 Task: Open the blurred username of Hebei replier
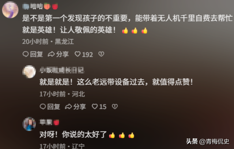pyautogui.click(x=62, y=70)
